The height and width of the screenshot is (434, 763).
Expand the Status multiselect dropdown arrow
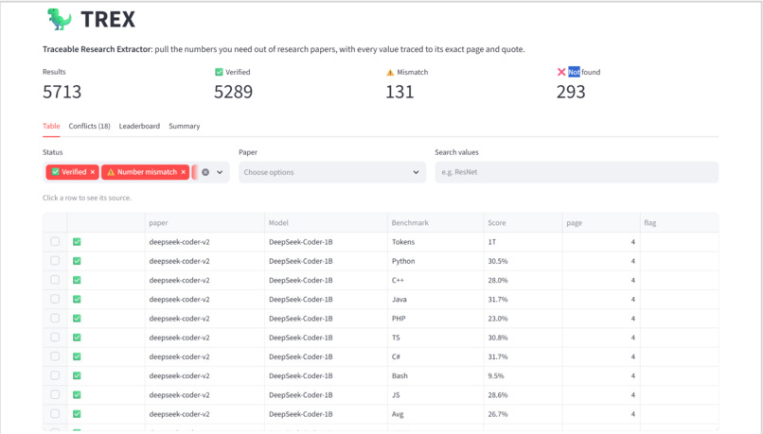click(220, 172)
